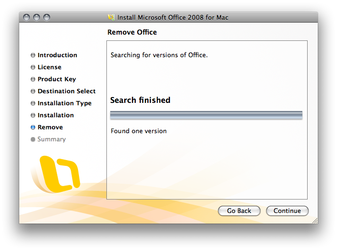Image resolution: width=337 pixels, height=250 pixels.
Task: Click the Go Back button
Action: click(239, 211)
